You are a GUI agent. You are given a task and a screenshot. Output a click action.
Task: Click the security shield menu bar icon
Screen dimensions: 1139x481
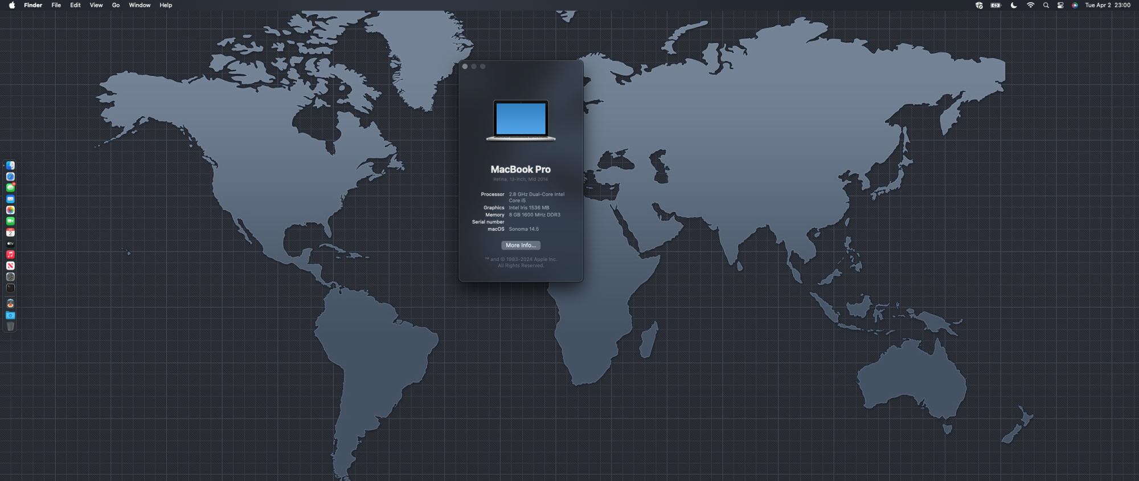979,5
